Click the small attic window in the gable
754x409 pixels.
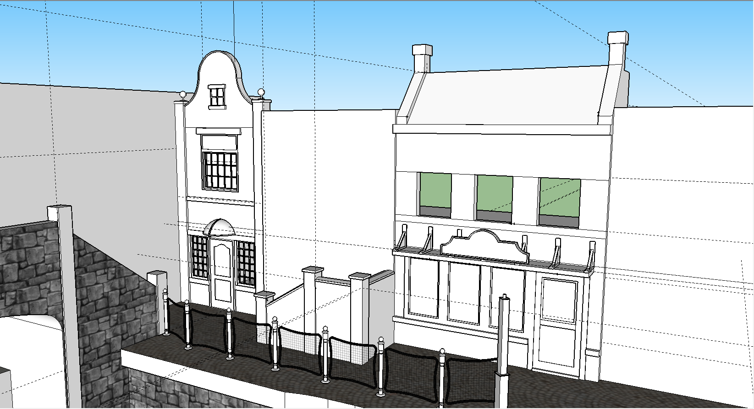217,97
